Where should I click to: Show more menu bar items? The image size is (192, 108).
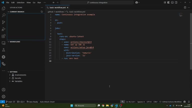(45, 2)
